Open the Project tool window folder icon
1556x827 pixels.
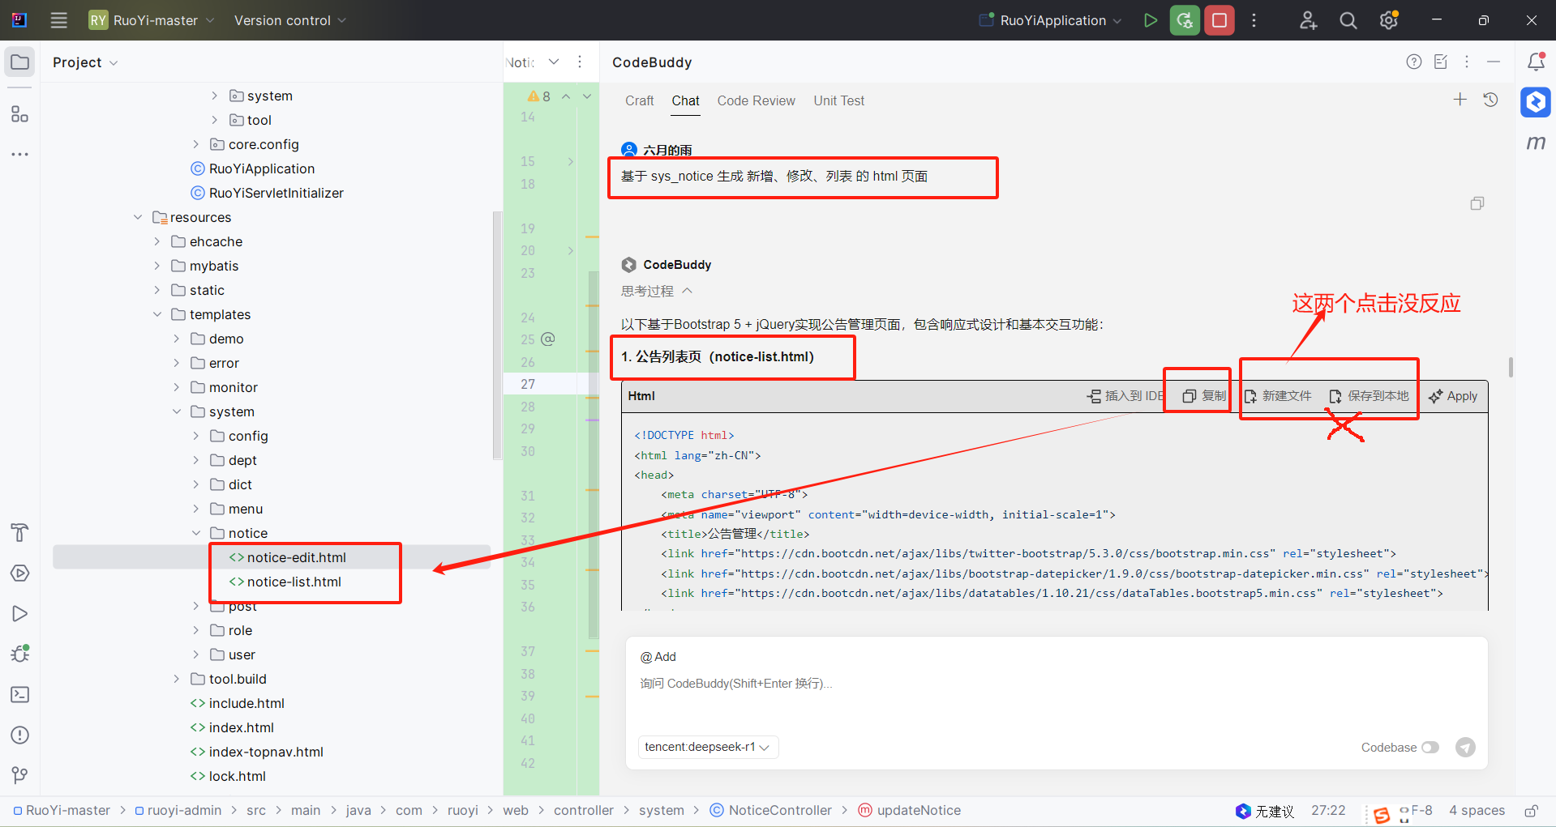click(20, 62)
